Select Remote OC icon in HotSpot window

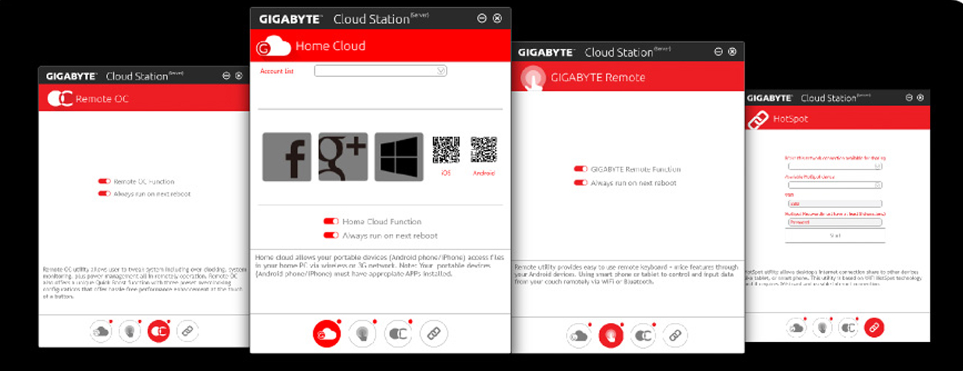coord(848,327)
